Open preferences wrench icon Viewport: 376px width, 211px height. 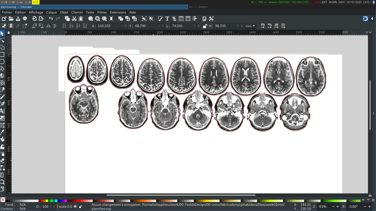pos(211,19)
